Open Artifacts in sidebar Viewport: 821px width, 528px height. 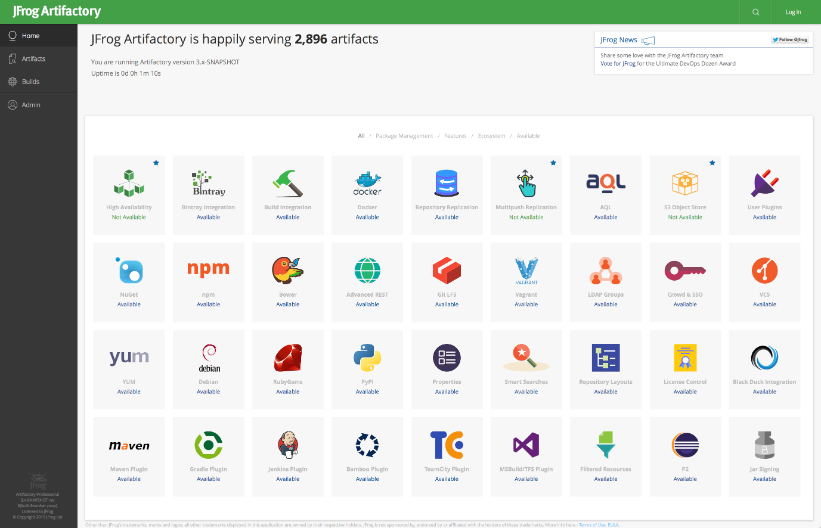(39, 58)
